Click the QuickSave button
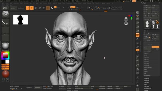This screenshot has height=91, width=162. pos(119,1)
